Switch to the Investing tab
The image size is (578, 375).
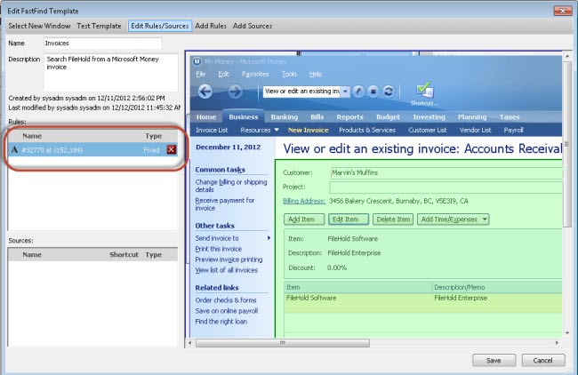429,116
